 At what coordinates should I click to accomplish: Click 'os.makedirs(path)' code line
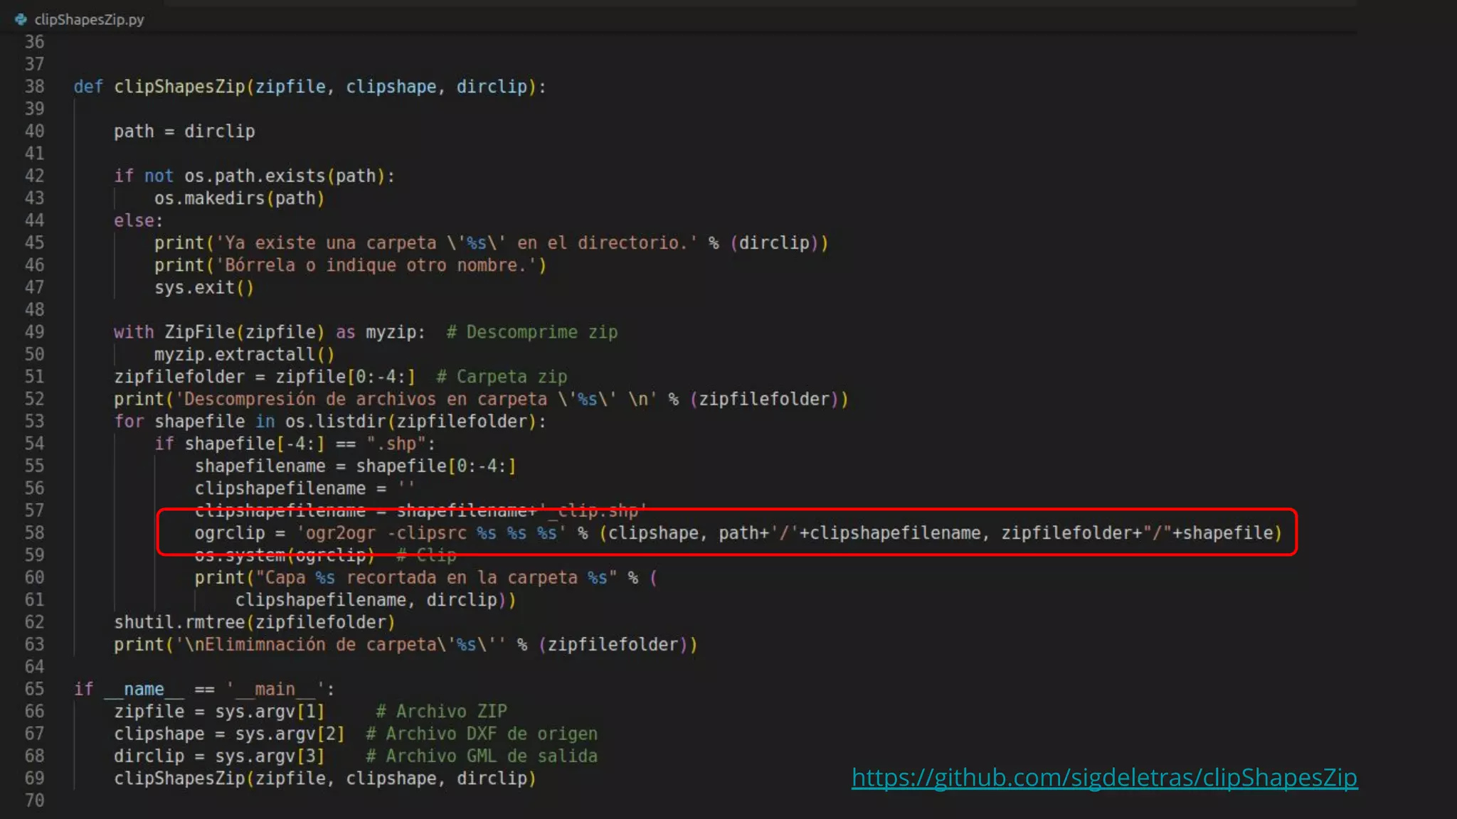point(239,198)
